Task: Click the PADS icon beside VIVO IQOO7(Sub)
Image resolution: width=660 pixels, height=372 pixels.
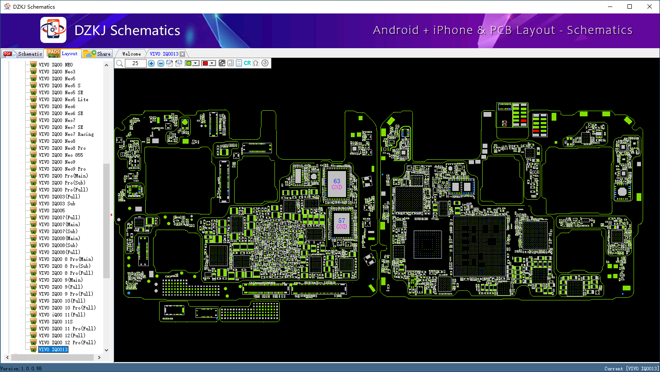Action: pos(33,231)
